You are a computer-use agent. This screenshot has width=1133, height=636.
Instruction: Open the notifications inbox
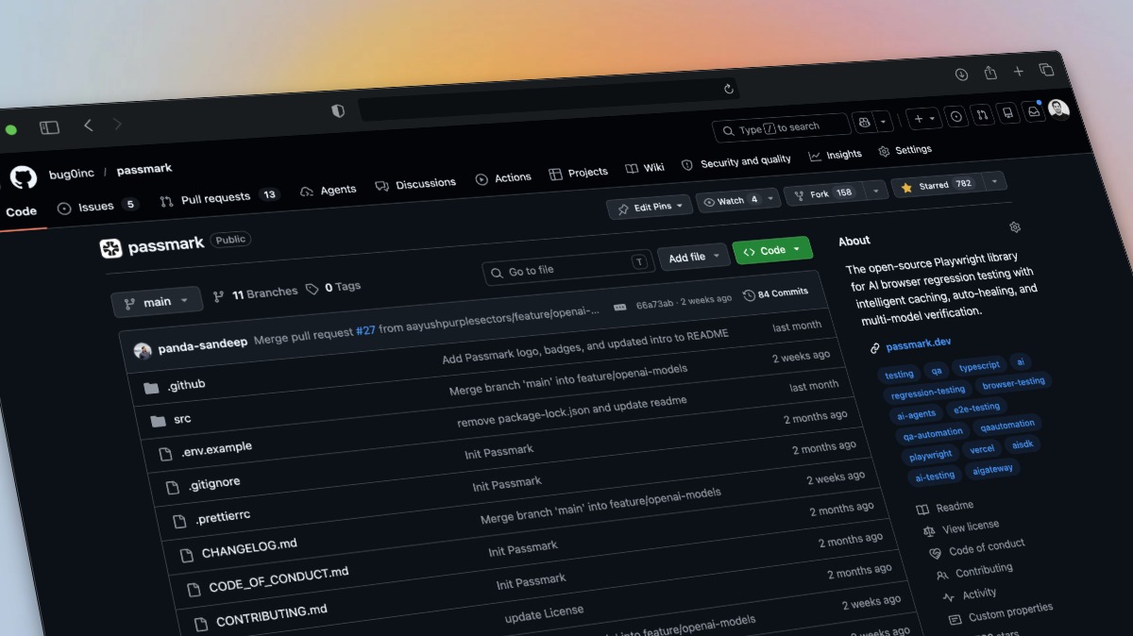point(1034,110)
